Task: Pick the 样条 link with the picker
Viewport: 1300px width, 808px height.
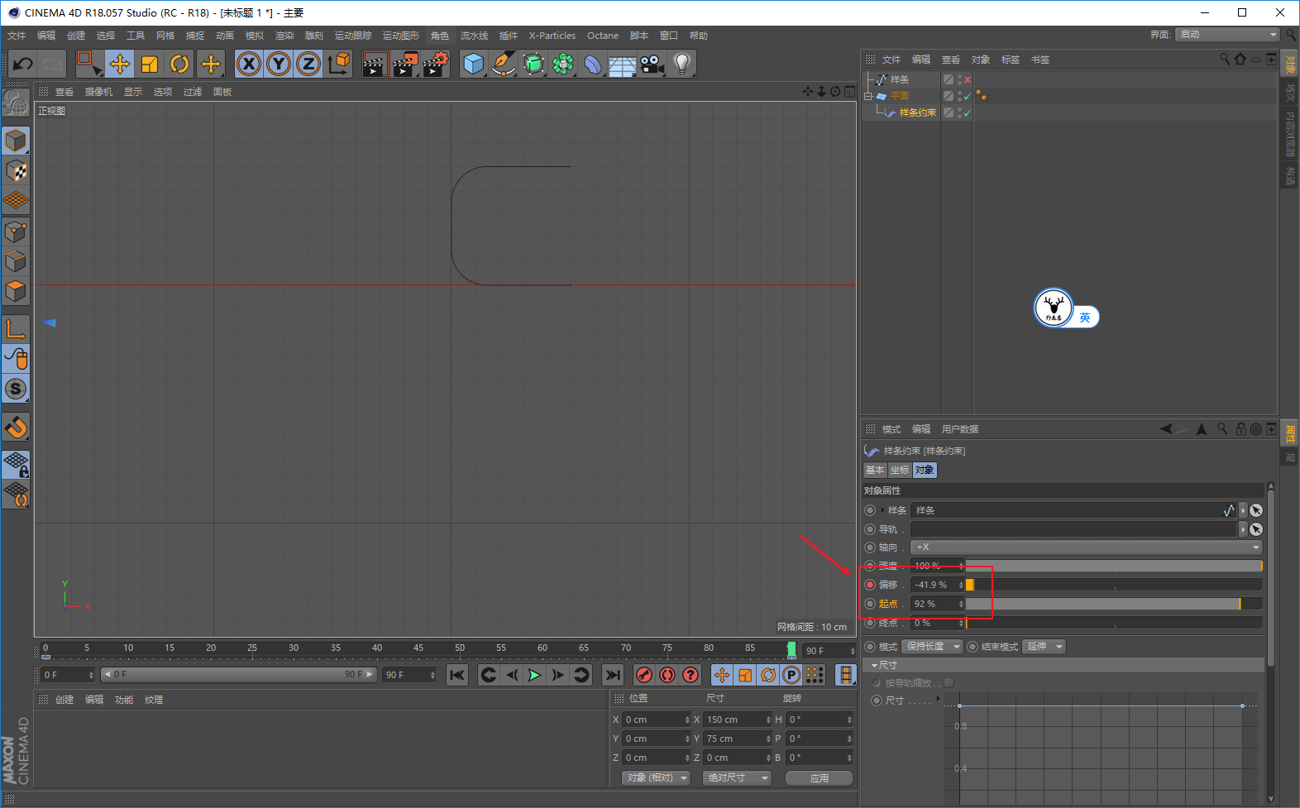Action: coord(1256,510)
